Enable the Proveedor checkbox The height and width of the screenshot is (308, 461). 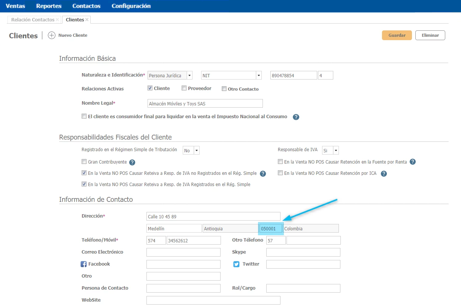(x=184, y=89)
